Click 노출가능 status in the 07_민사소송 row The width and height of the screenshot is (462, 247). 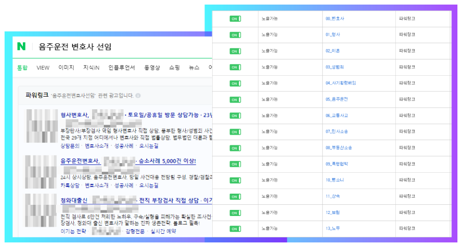pyautogui.click(x=270, y=131)
